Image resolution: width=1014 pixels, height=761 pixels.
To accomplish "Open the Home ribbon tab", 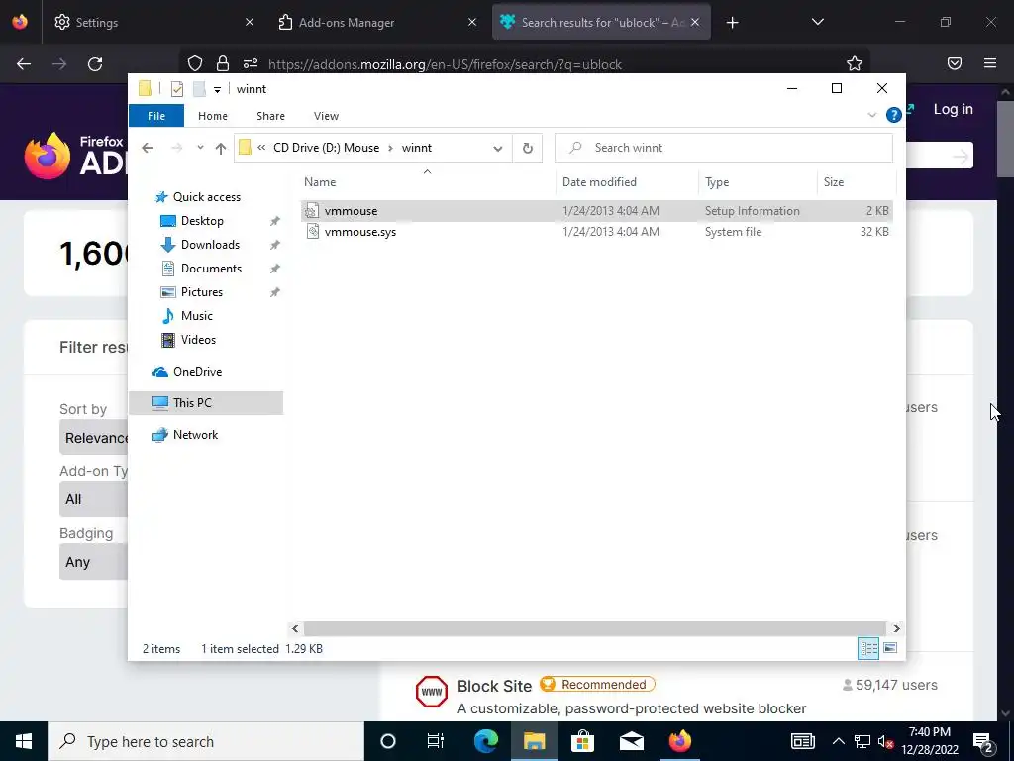I will click(x=213, y=116).
